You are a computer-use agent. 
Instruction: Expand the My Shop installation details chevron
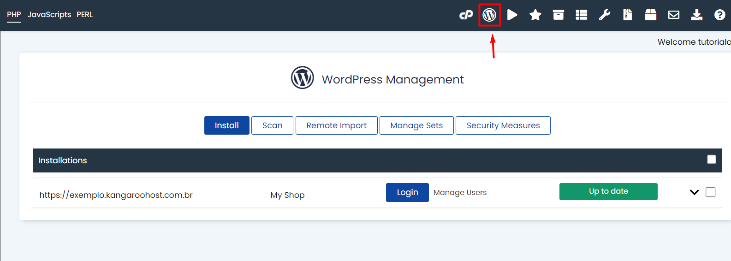tap(694, 192)
